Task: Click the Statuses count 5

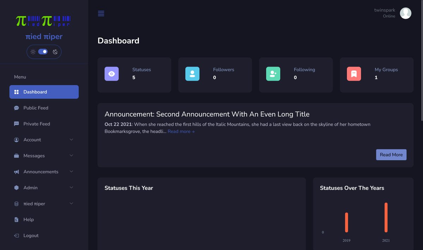Action: coord(134,77)
